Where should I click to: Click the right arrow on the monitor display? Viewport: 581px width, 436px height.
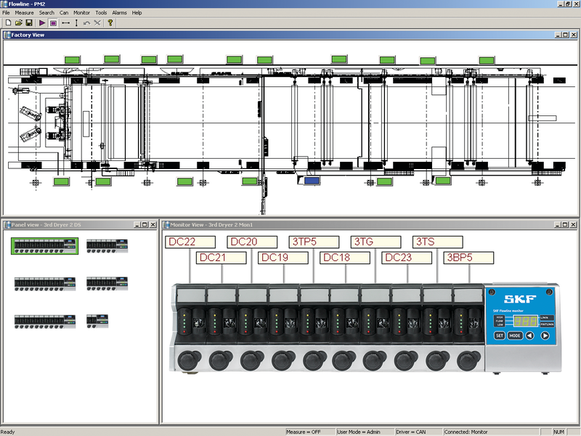point(544,334)
